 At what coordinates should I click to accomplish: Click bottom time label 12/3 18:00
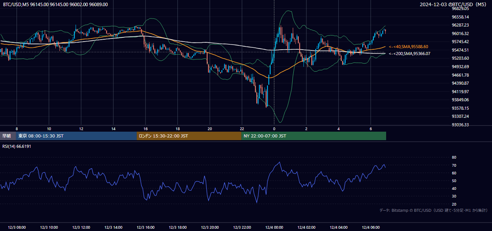[x=178, y=228]
